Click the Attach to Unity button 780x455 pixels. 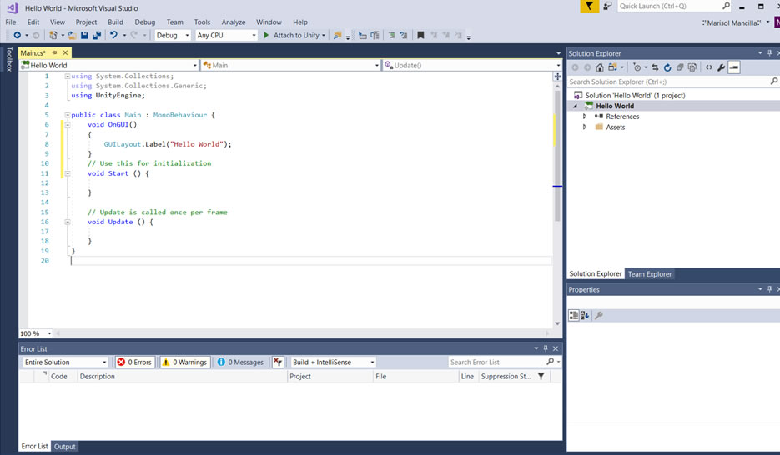tap(293, 35)
